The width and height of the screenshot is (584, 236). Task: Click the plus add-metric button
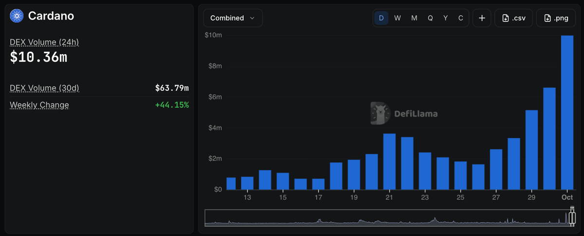click(x=482, y=18)
